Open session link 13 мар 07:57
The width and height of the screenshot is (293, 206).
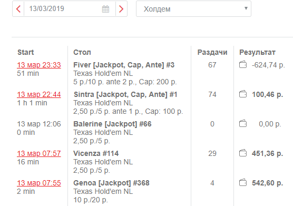coord(39,153)
